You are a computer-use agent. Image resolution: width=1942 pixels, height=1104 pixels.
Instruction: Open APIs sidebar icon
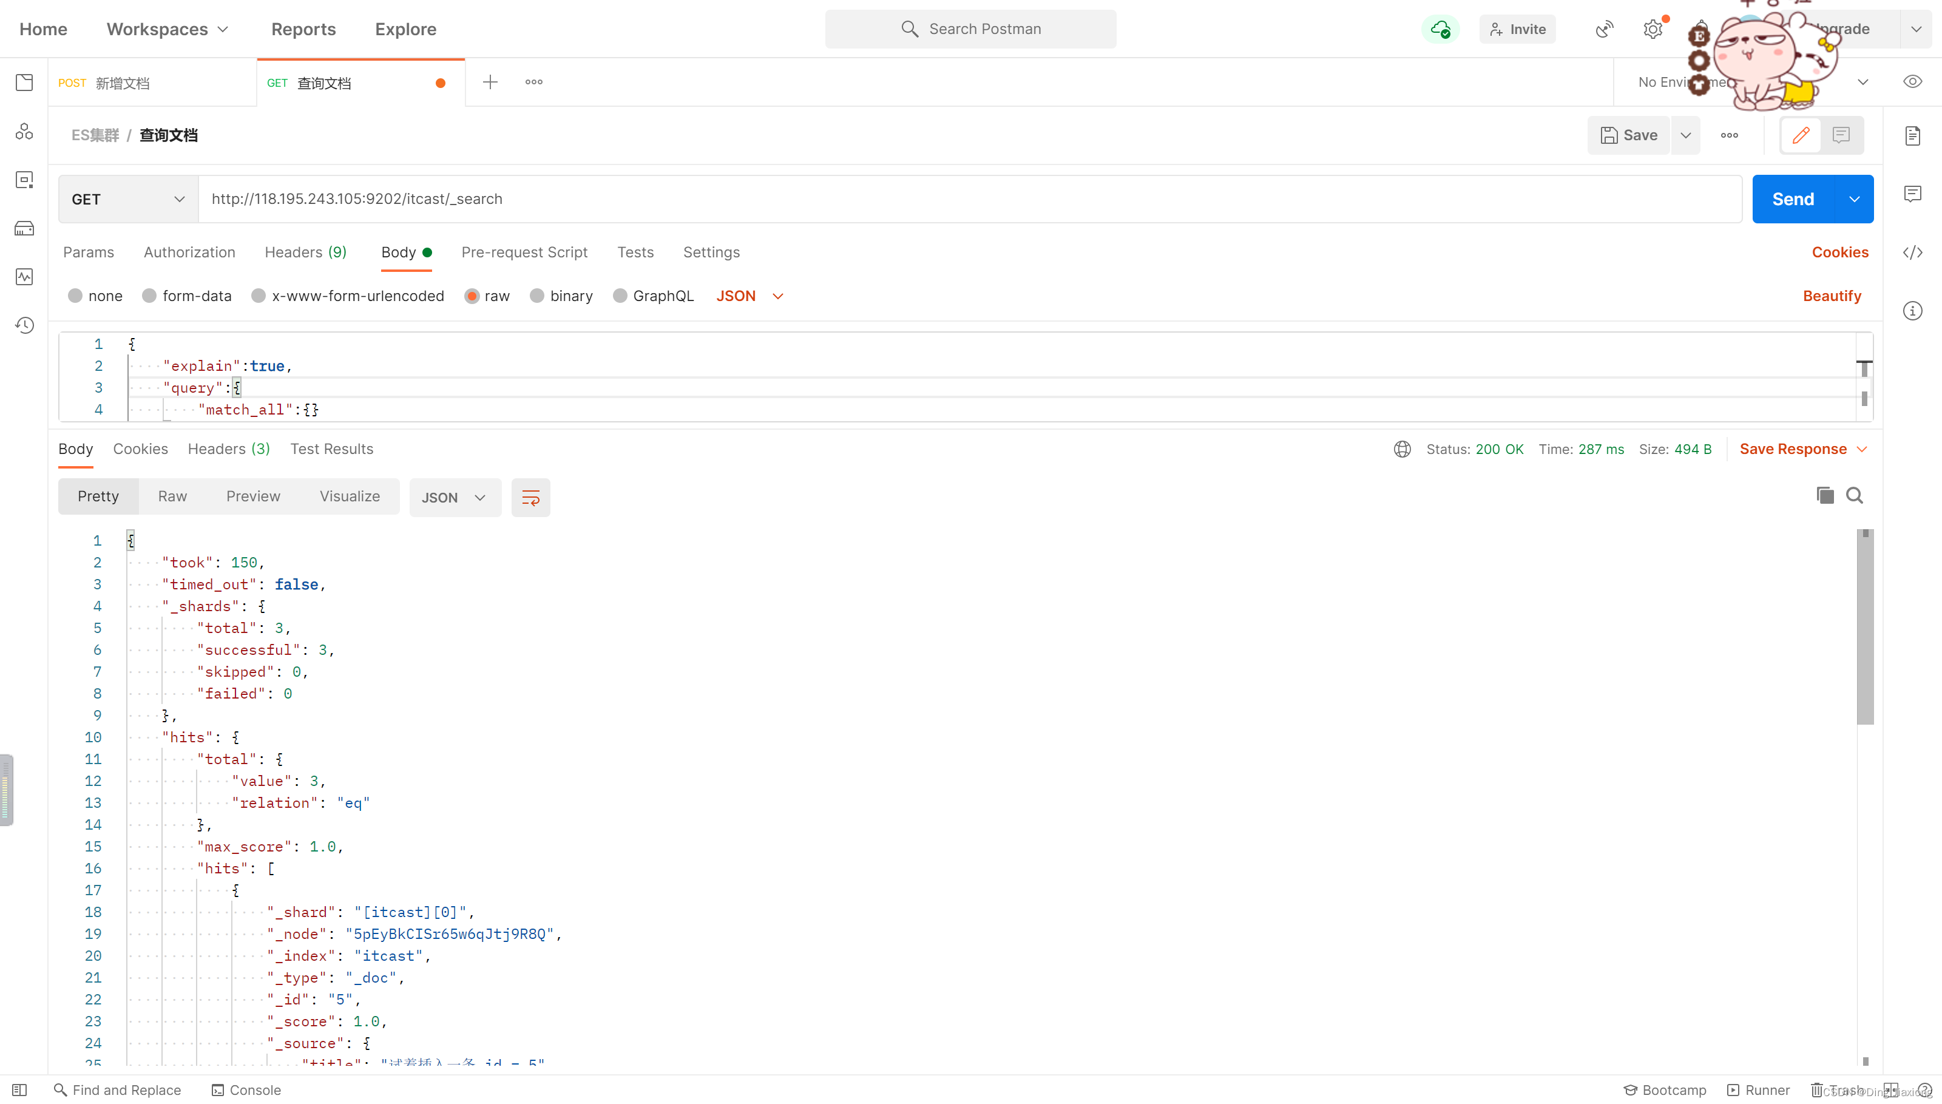pyautogui.click(x=24, y=131)
